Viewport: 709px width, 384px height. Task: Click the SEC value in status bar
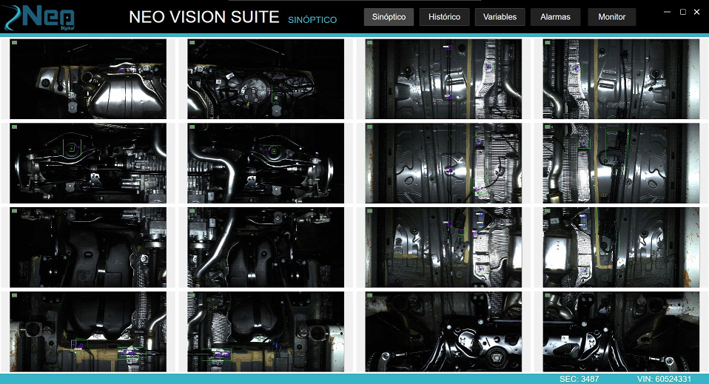(579, 379)
